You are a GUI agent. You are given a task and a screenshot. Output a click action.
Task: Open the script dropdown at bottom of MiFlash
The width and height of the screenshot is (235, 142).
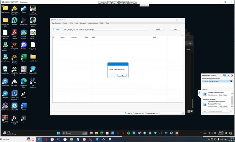tap(171, 113)
